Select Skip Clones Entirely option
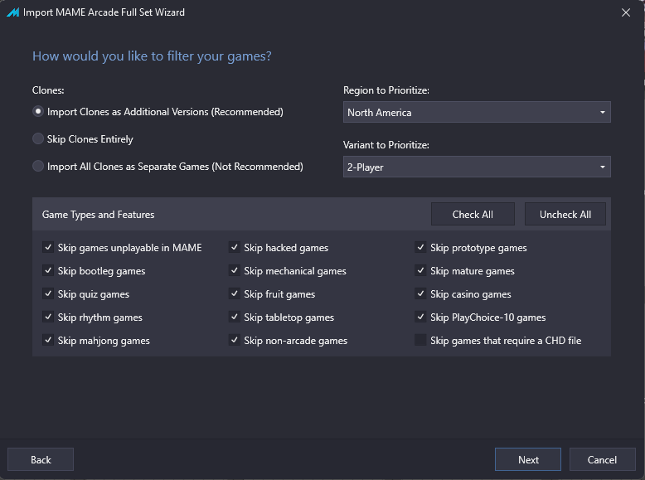645x480 pixels. [38, 139]
